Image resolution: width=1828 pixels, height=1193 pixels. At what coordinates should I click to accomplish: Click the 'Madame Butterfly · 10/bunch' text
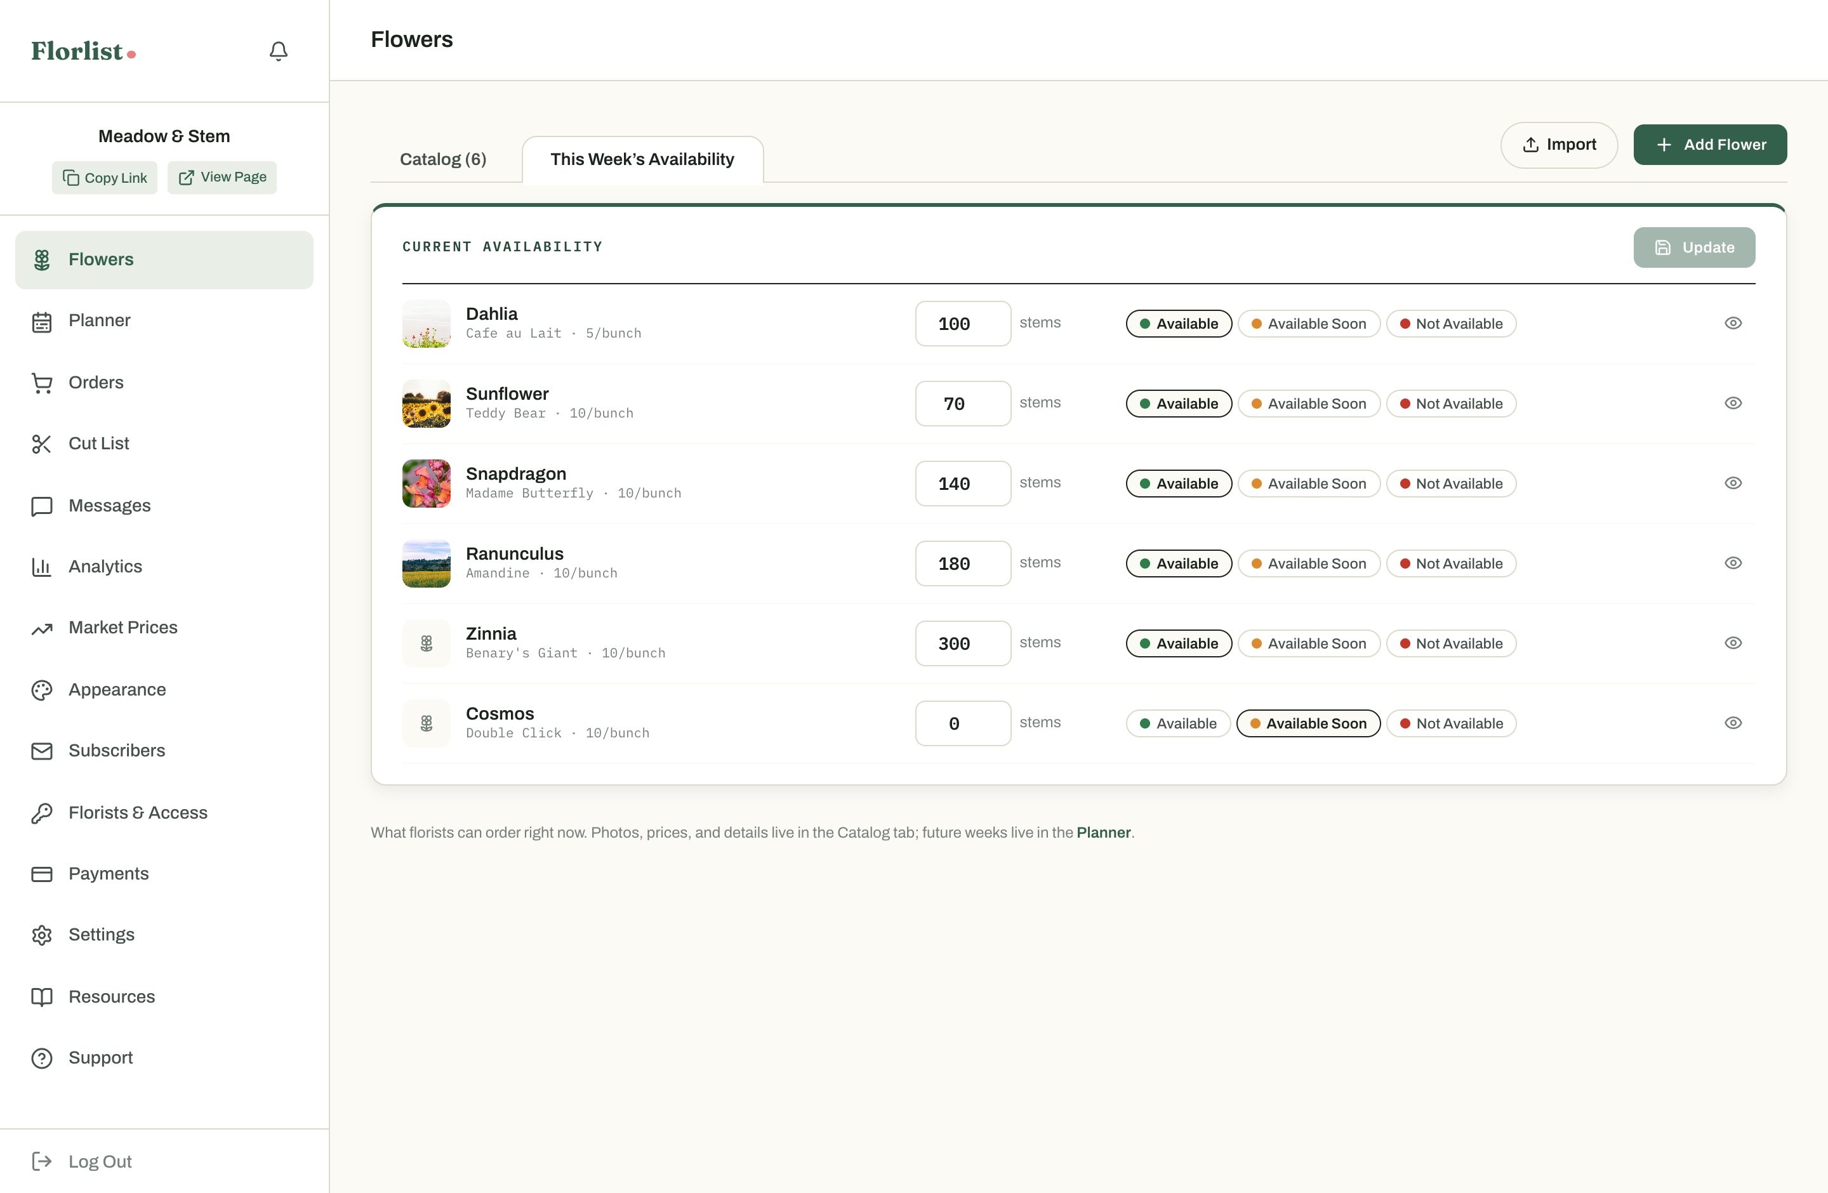(x=573, y=493)
